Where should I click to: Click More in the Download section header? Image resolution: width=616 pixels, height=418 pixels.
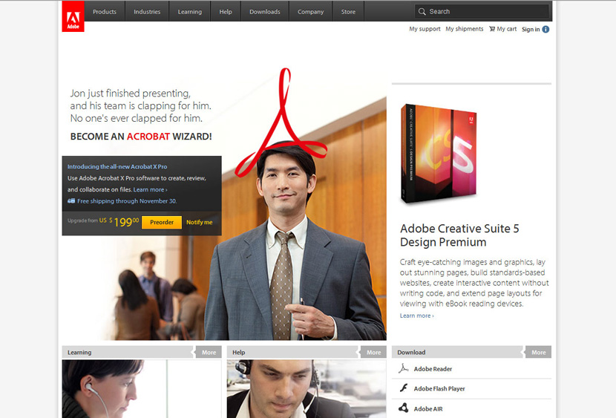(x=538, y=352)
